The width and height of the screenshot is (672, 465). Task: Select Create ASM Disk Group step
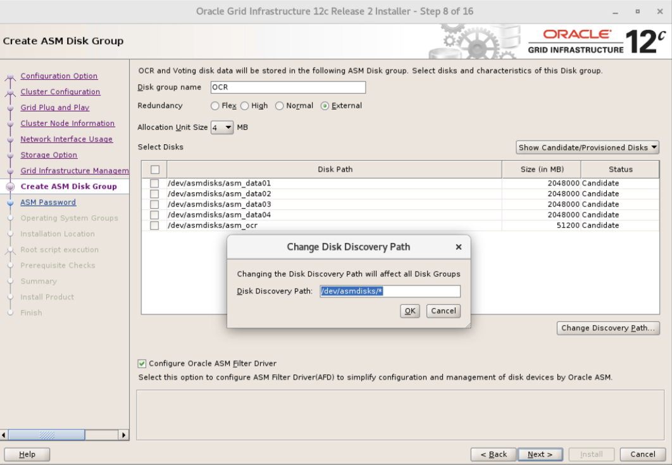click(68, 187)
